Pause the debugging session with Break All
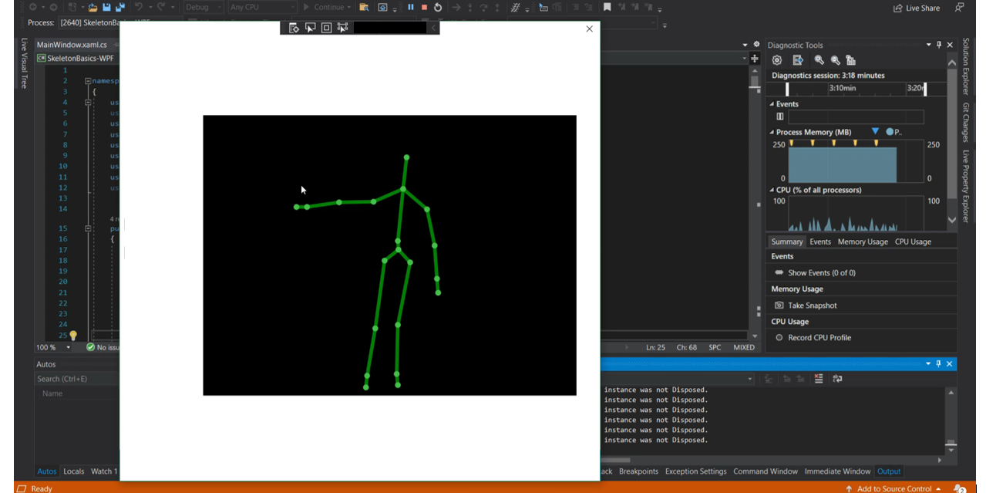 click(x=411, y=7)
